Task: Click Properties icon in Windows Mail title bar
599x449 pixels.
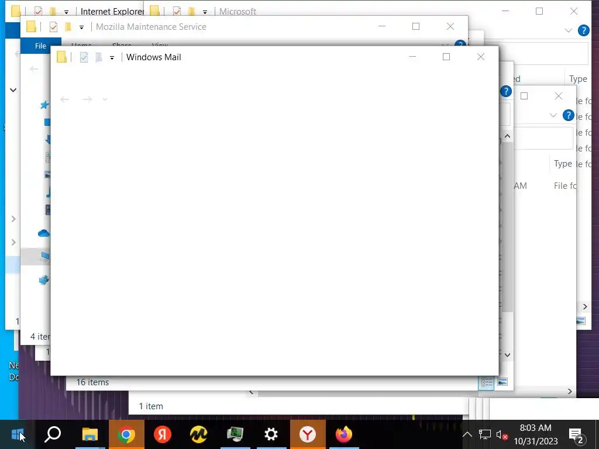Action: (84, 57)
